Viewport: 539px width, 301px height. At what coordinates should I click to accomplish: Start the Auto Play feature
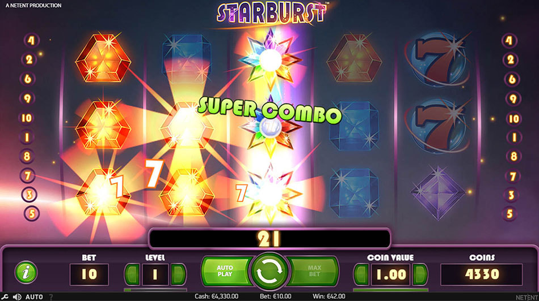[226, 271]
